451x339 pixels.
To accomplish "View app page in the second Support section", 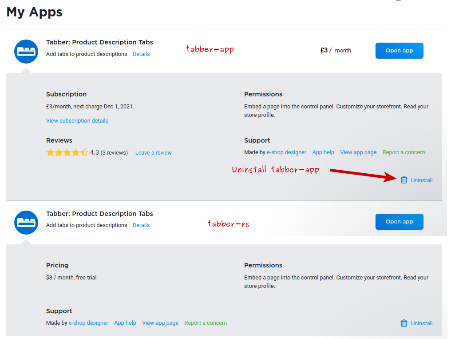I will click(x=160, y=323).
